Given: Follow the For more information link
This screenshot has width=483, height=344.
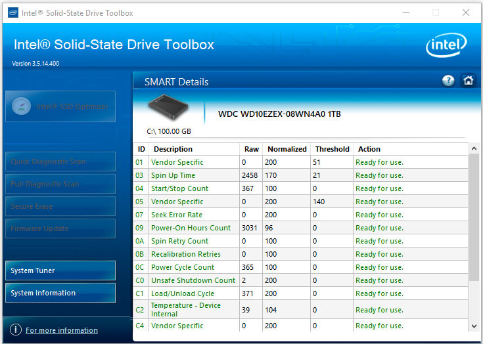Looking at the screenshot, I should coord(62,330).
